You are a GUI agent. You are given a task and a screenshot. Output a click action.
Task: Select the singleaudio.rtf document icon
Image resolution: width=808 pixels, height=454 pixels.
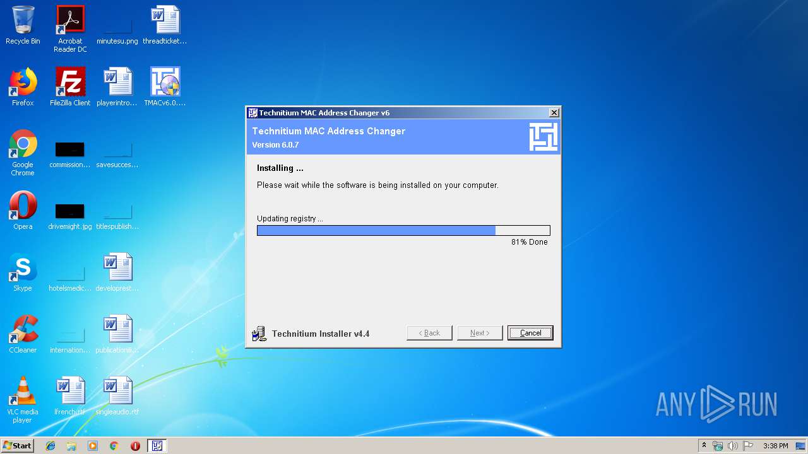click(117, 397)
